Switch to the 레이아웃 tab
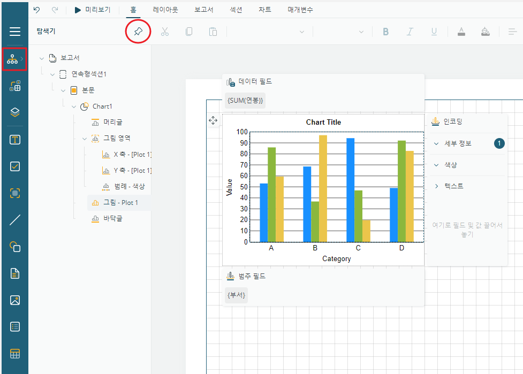The height and width of the screenshot is (374, 523). (x=165, y=10)
